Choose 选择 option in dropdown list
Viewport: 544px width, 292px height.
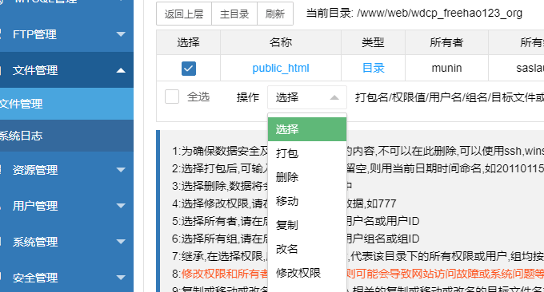click(x=307, y=129)
